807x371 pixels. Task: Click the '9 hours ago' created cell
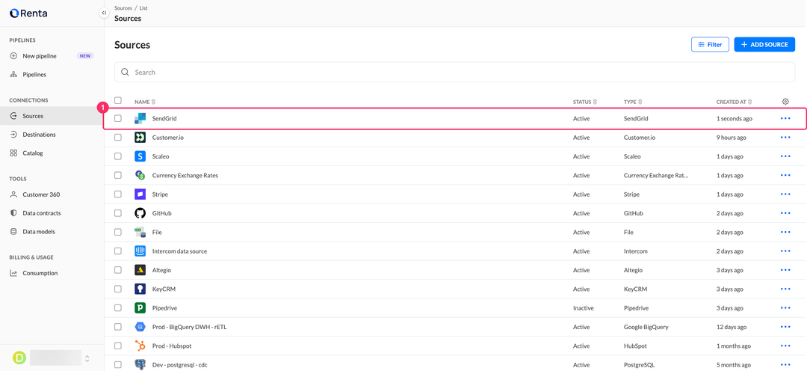point(732,138)
